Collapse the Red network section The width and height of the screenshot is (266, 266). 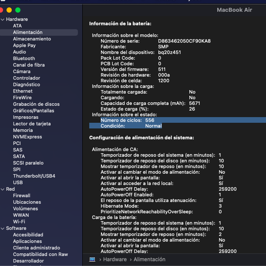point(3,189)
